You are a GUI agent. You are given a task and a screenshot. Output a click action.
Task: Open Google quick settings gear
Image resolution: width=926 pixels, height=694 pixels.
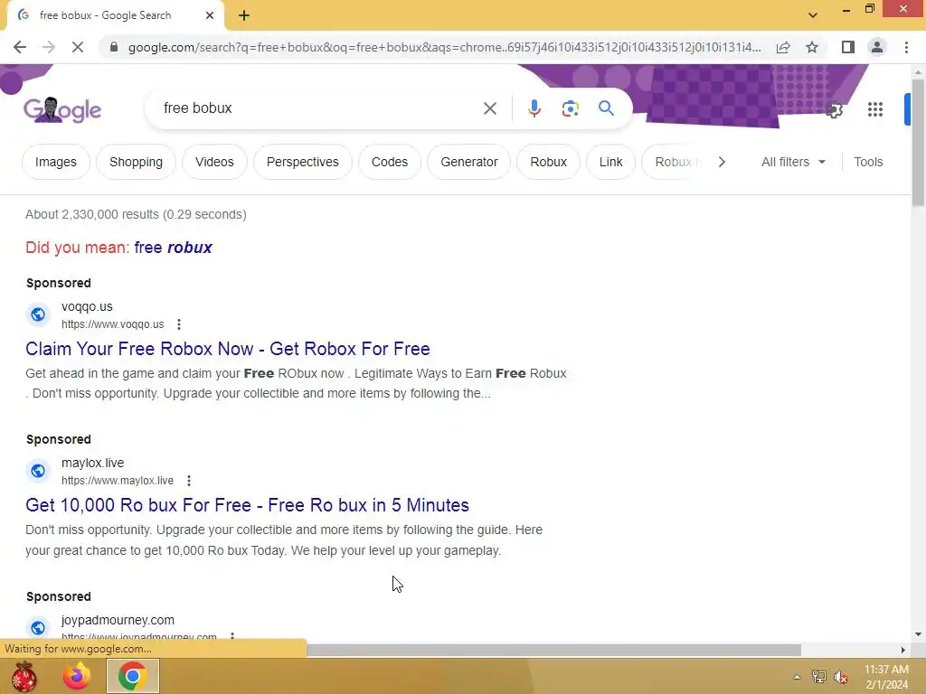tap(834, 109)
